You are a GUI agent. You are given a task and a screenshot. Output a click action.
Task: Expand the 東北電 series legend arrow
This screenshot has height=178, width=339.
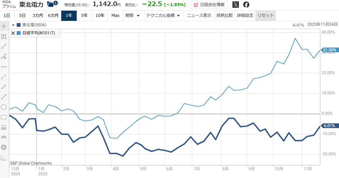[x=13, y=25]
